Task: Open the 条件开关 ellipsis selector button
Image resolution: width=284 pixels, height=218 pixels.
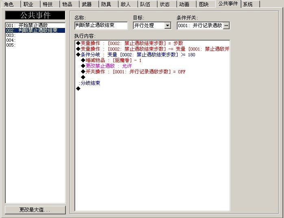Action: [226, 26]
